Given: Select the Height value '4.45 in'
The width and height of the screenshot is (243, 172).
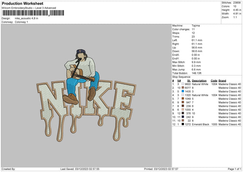Looking at the screenshot, I should [x=237, y=10].
